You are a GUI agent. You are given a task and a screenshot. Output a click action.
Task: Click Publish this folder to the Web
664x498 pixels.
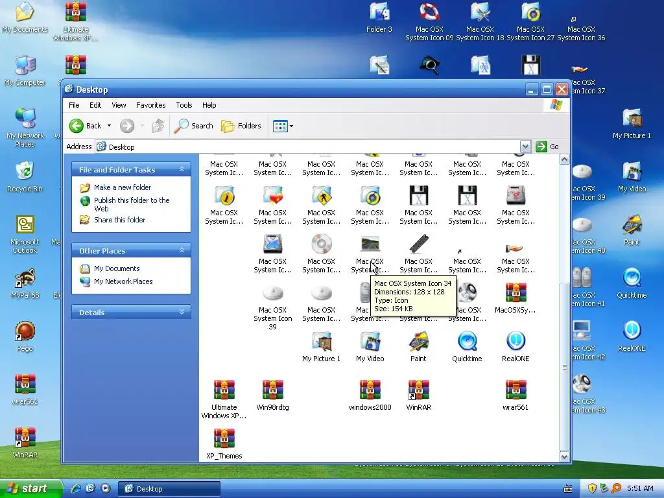[132, 204]
